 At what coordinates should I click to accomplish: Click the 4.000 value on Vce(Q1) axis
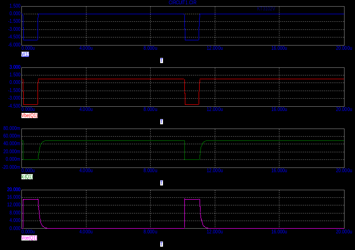[15, 221]
